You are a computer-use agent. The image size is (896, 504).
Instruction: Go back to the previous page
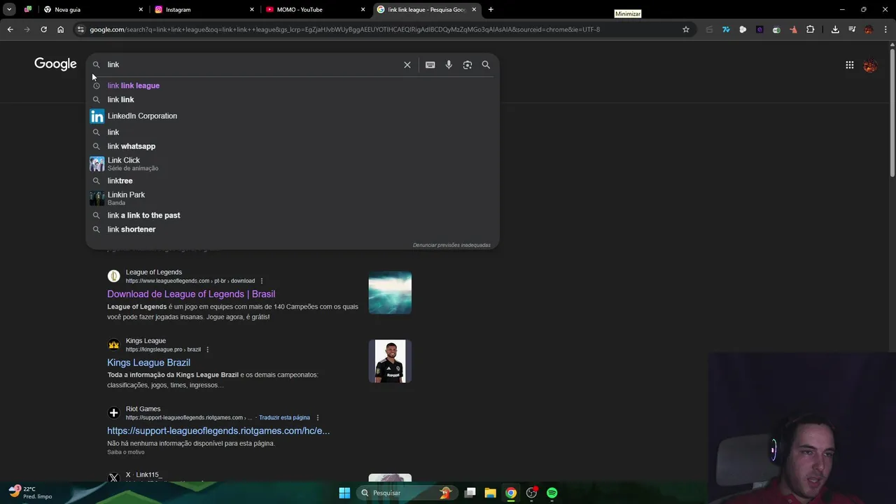[10, 29]
